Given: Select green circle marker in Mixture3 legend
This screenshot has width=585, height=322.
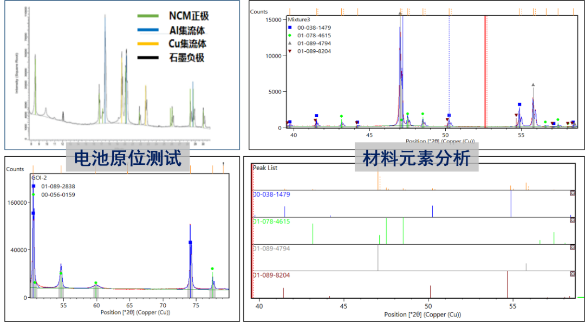Looking at the screenshot, I should click(290, 36).
